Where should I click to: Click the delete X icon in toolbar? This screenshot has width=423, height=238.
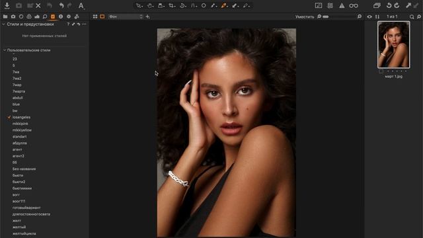pyautogui.click(x=38, y=5)
